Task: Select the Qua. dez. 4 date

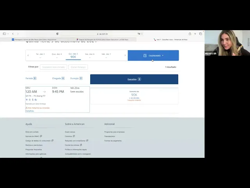Action: 57,56
